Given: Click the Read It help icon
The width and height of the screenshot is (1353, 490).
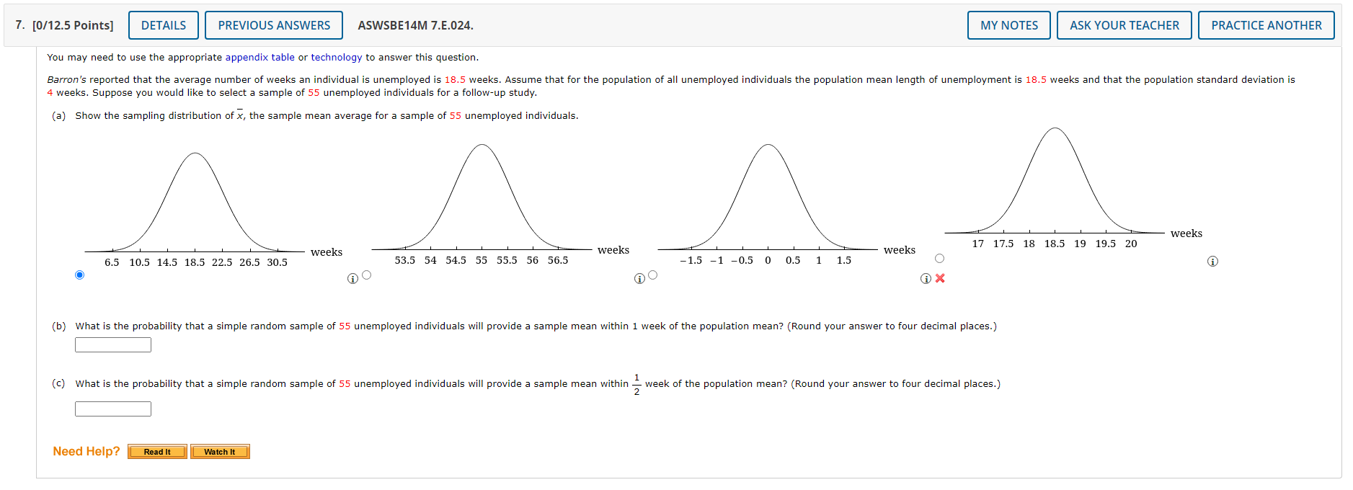Looking at the screenshot, I should pyautogui.click(x=157, y=451).
